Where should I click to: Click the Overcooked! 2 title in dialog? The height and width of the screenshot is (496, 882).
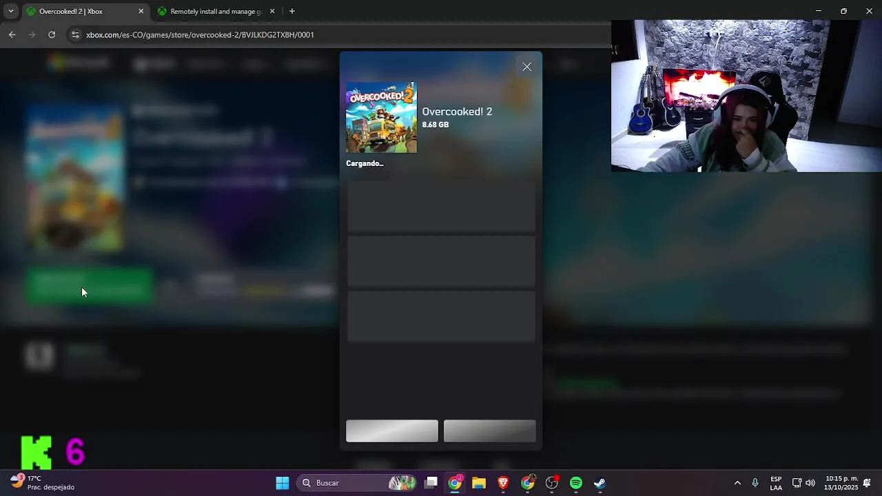pyautogui.click(x=457, y=112)
